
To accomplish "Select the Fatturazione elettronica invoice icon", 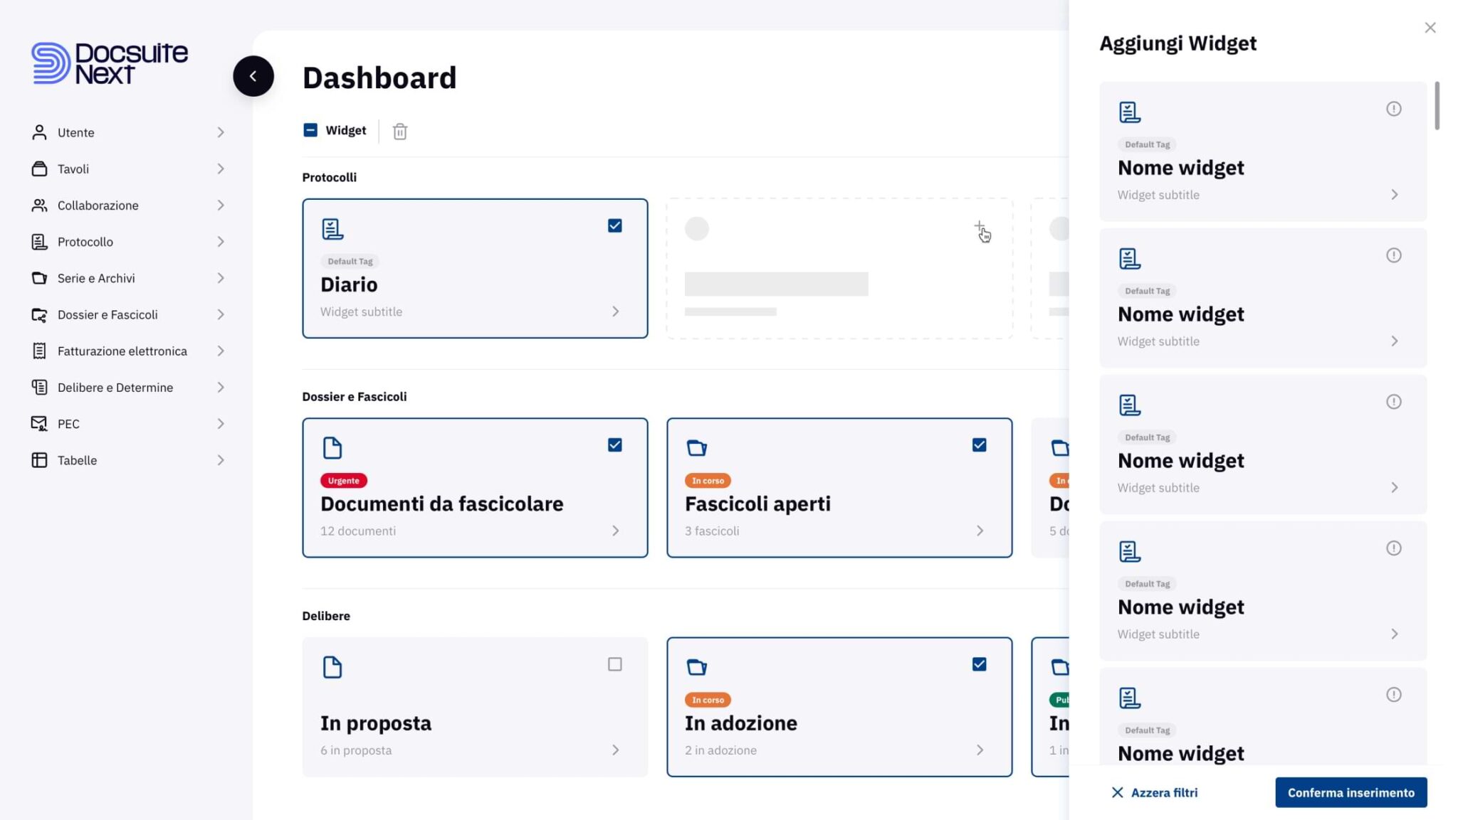I will point(39,351).
